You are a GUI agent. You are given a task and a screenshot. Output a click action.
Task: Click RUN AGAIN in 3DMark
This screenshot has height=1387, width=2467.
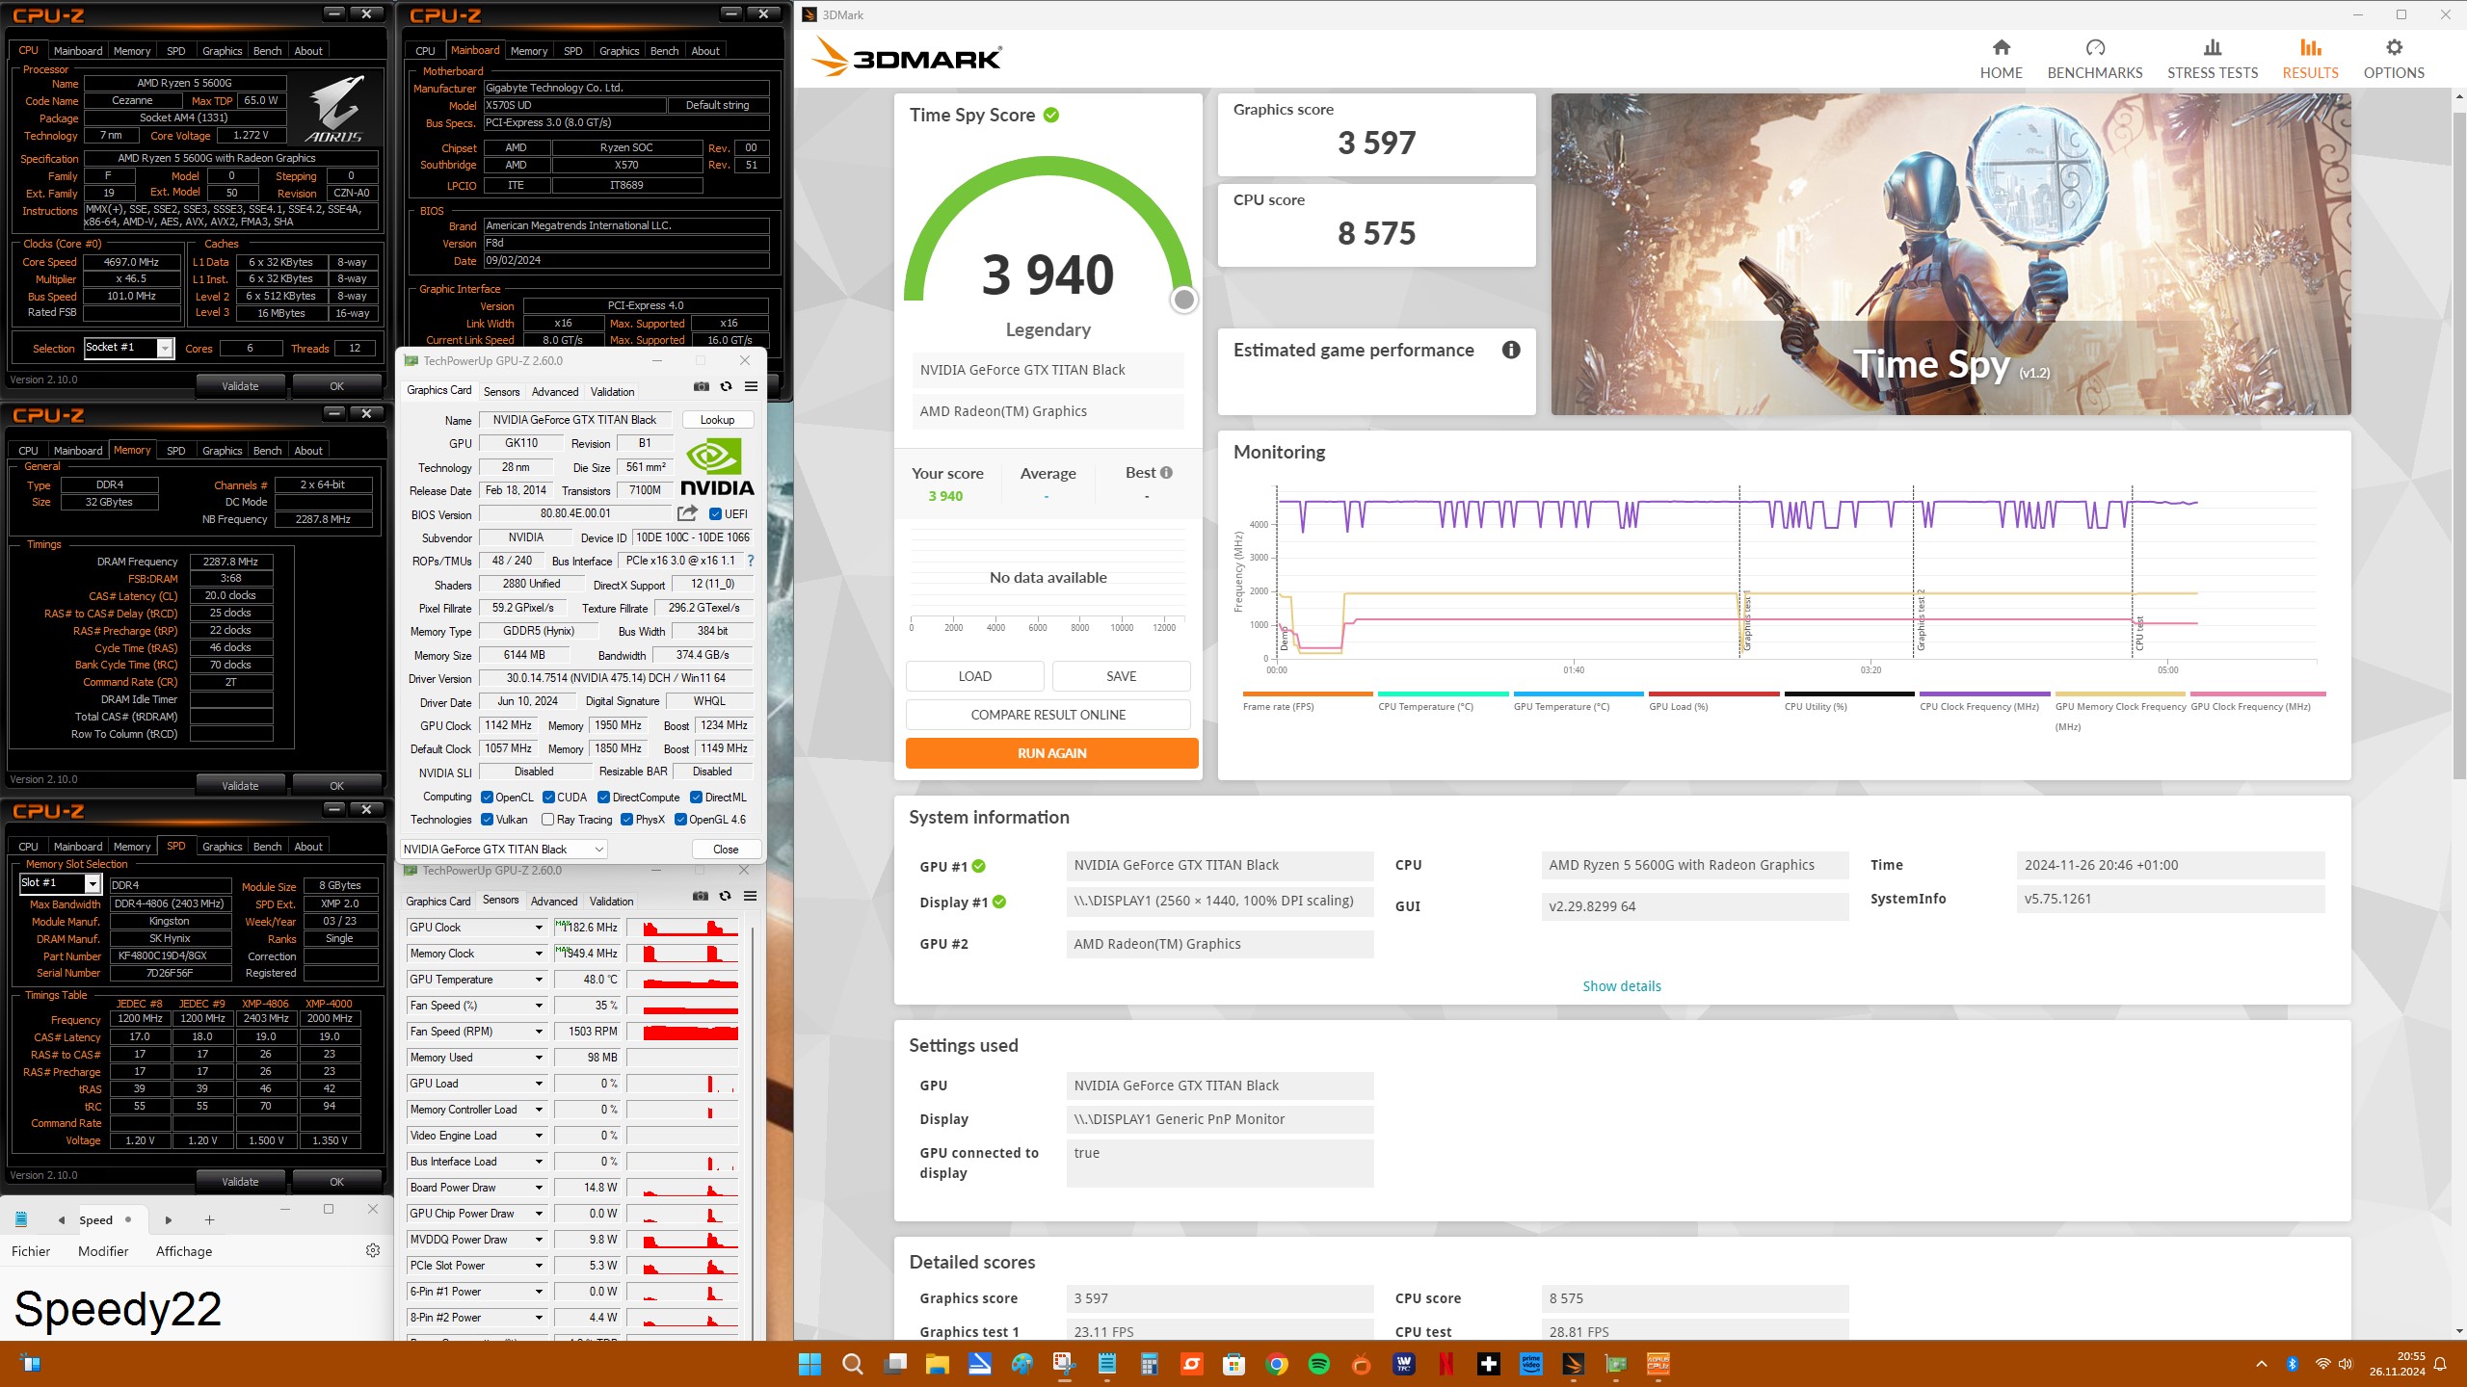[1051, 753]
